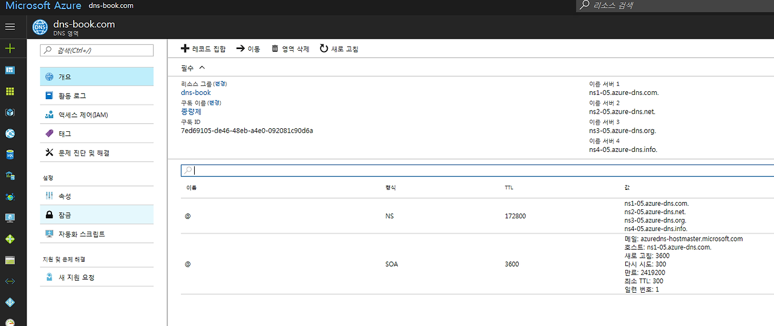Open the dns-book resource group link
This screenshot has height=326, width=774.
pyautogui.click(x=196, y=93)
